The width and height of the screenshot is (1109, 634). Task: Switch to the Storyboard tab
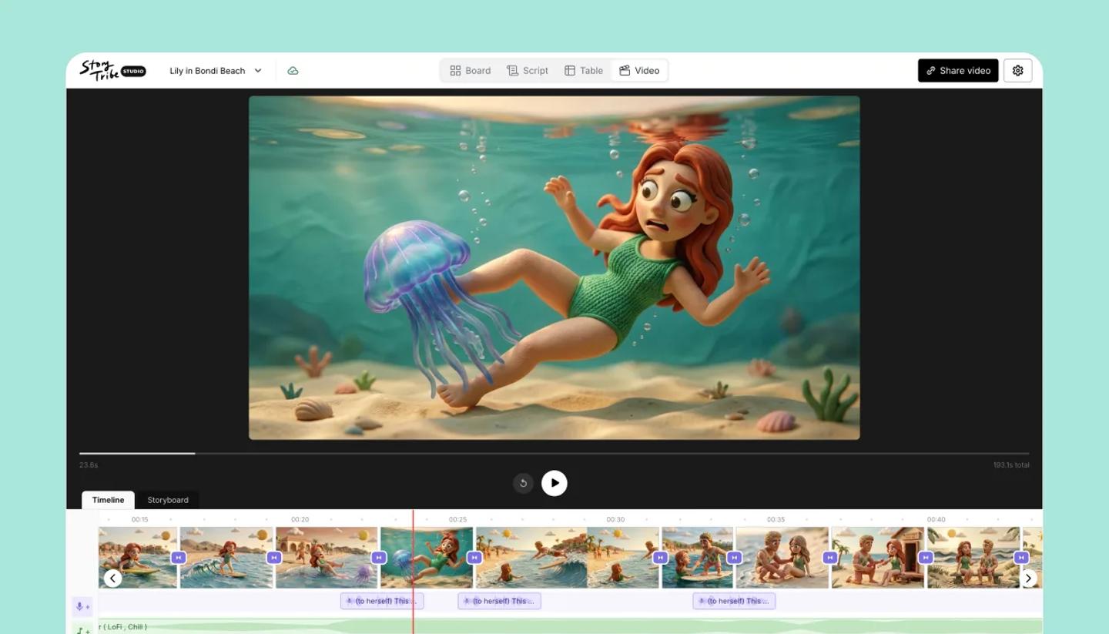click(168, 500)
